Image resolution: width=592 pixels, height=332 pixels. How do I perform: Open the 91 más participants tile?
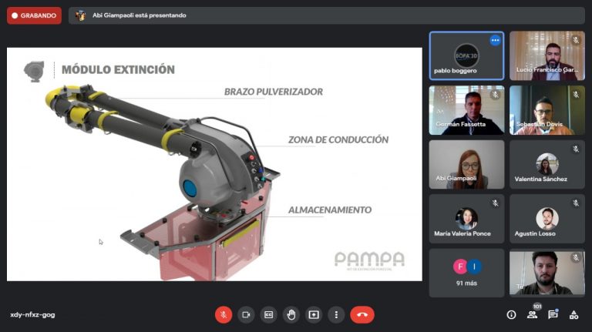click(466, 273)
